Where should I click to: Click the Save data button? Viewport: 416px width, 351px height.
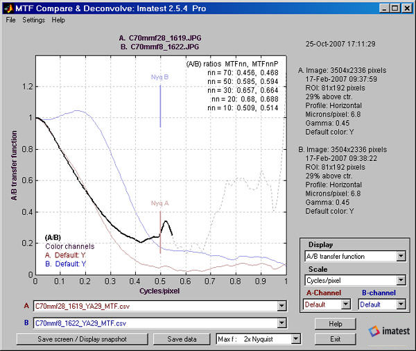182,339
